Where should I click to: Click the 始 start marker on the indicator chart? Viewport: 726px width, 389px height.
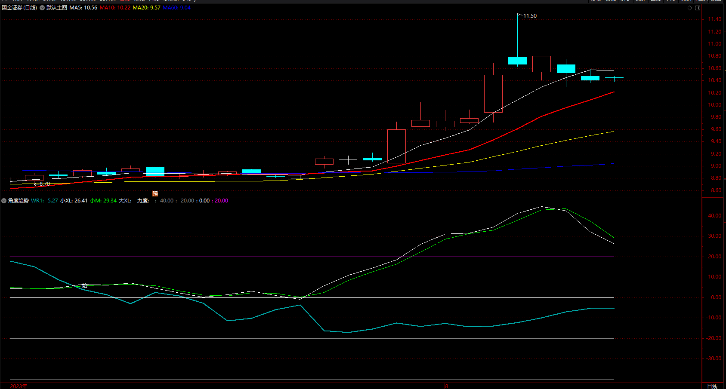(85, 285)
